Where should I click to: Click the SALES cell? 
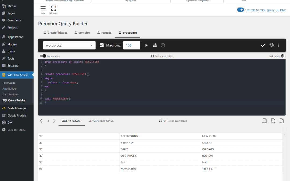pyautogui.click(x=160, y=149)
